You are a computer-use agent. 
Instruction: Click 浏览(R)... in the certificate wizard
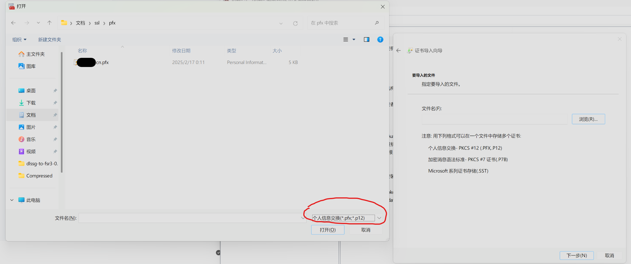coord(588,119)
